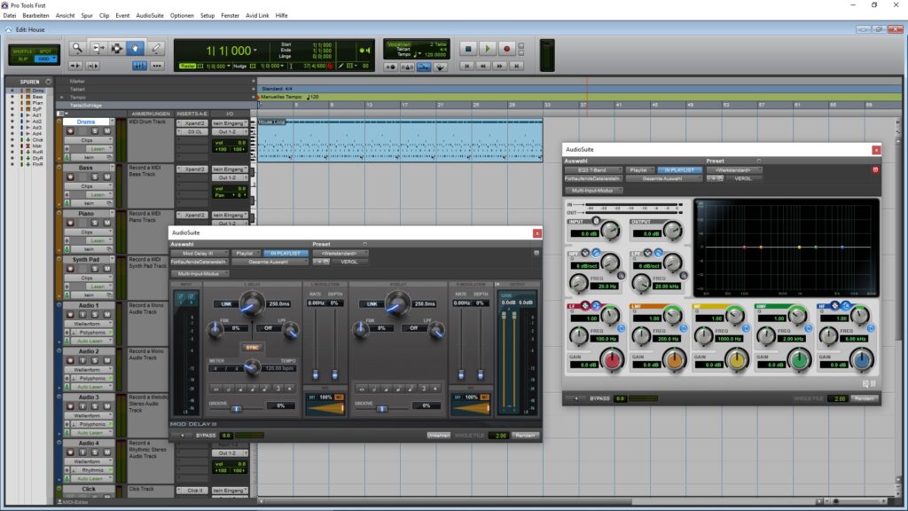Stop playback with the Stop button

[468, 50]
